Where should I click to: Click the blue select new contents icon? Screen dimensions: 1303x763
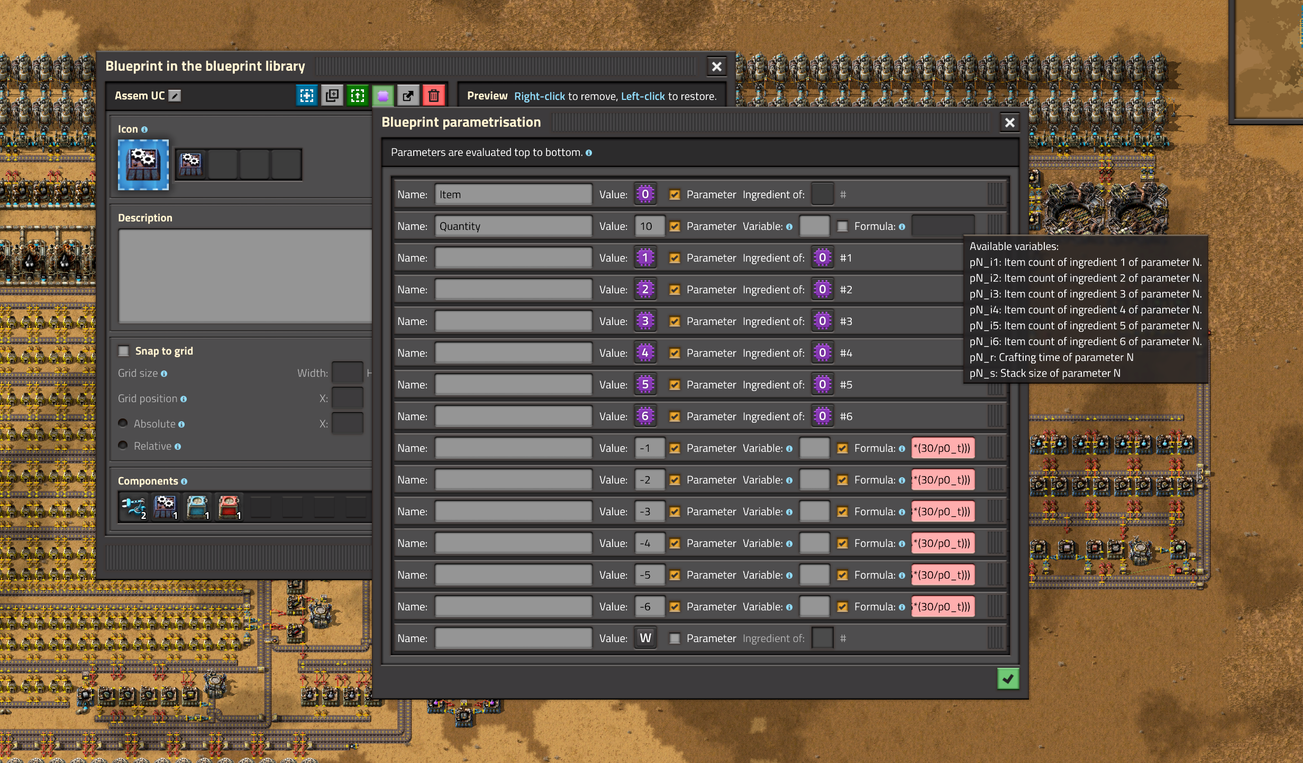point(307,96)
